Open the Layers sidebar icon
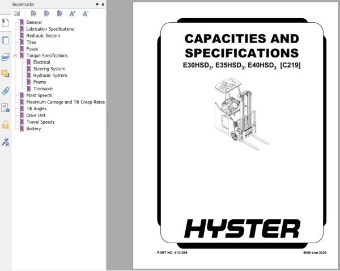 pos(6,57)
